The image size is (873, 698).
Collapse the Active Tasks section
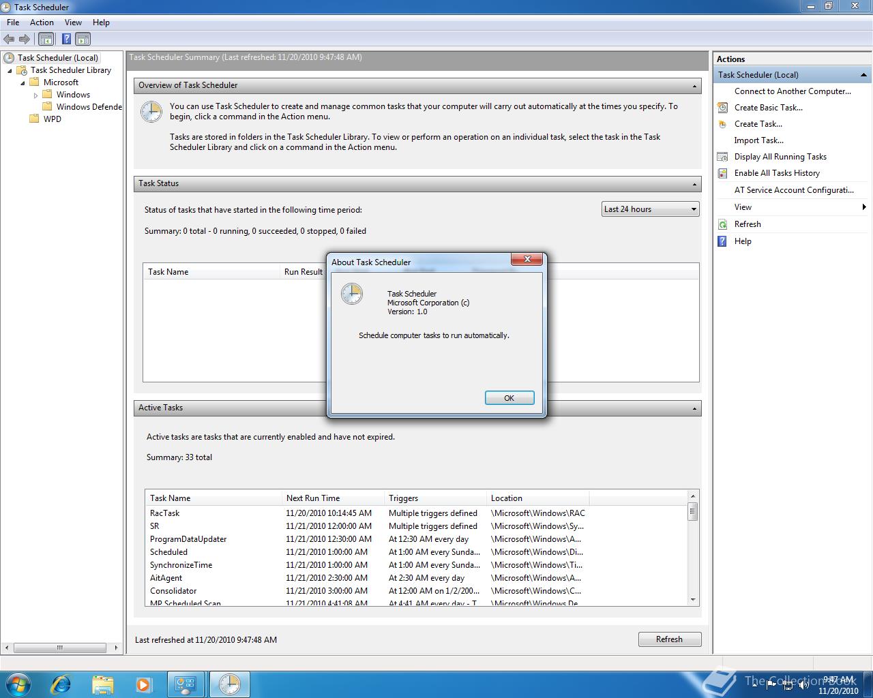(x=694, y=408)
